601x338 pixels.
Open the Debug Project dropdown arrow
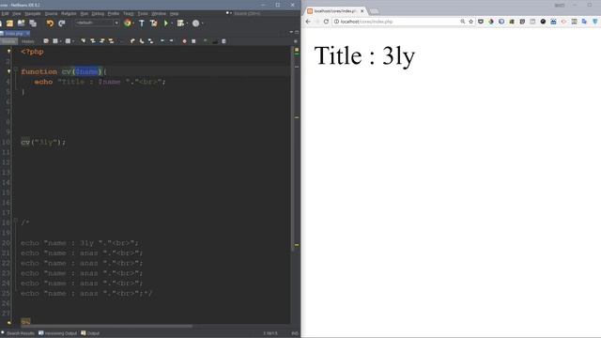pos(187,23)
